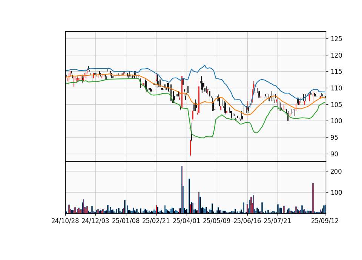This screenshot has width=362, height=260.
Task: Click the 25/07/21 date label
Action: (x=278, y=221)
